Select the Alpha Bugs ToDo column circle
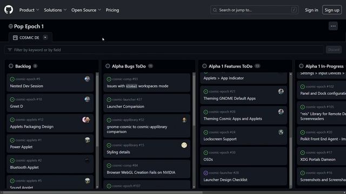 tap(108, 66)
